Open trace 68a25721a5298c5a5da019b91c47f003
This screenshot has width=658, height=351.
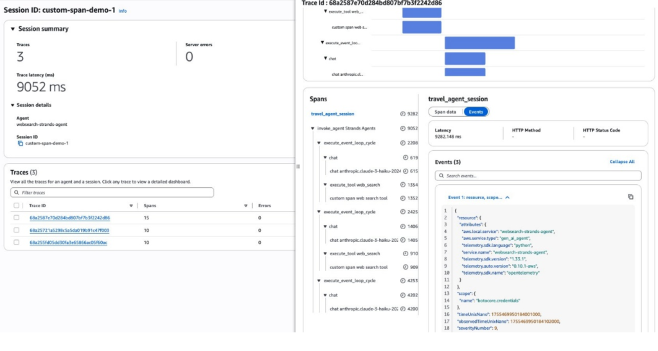point(69,230)
